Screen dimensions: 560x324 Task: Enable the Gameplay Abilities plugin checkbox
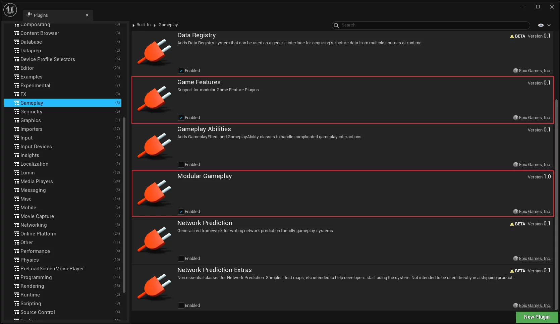tap(181, 165)
